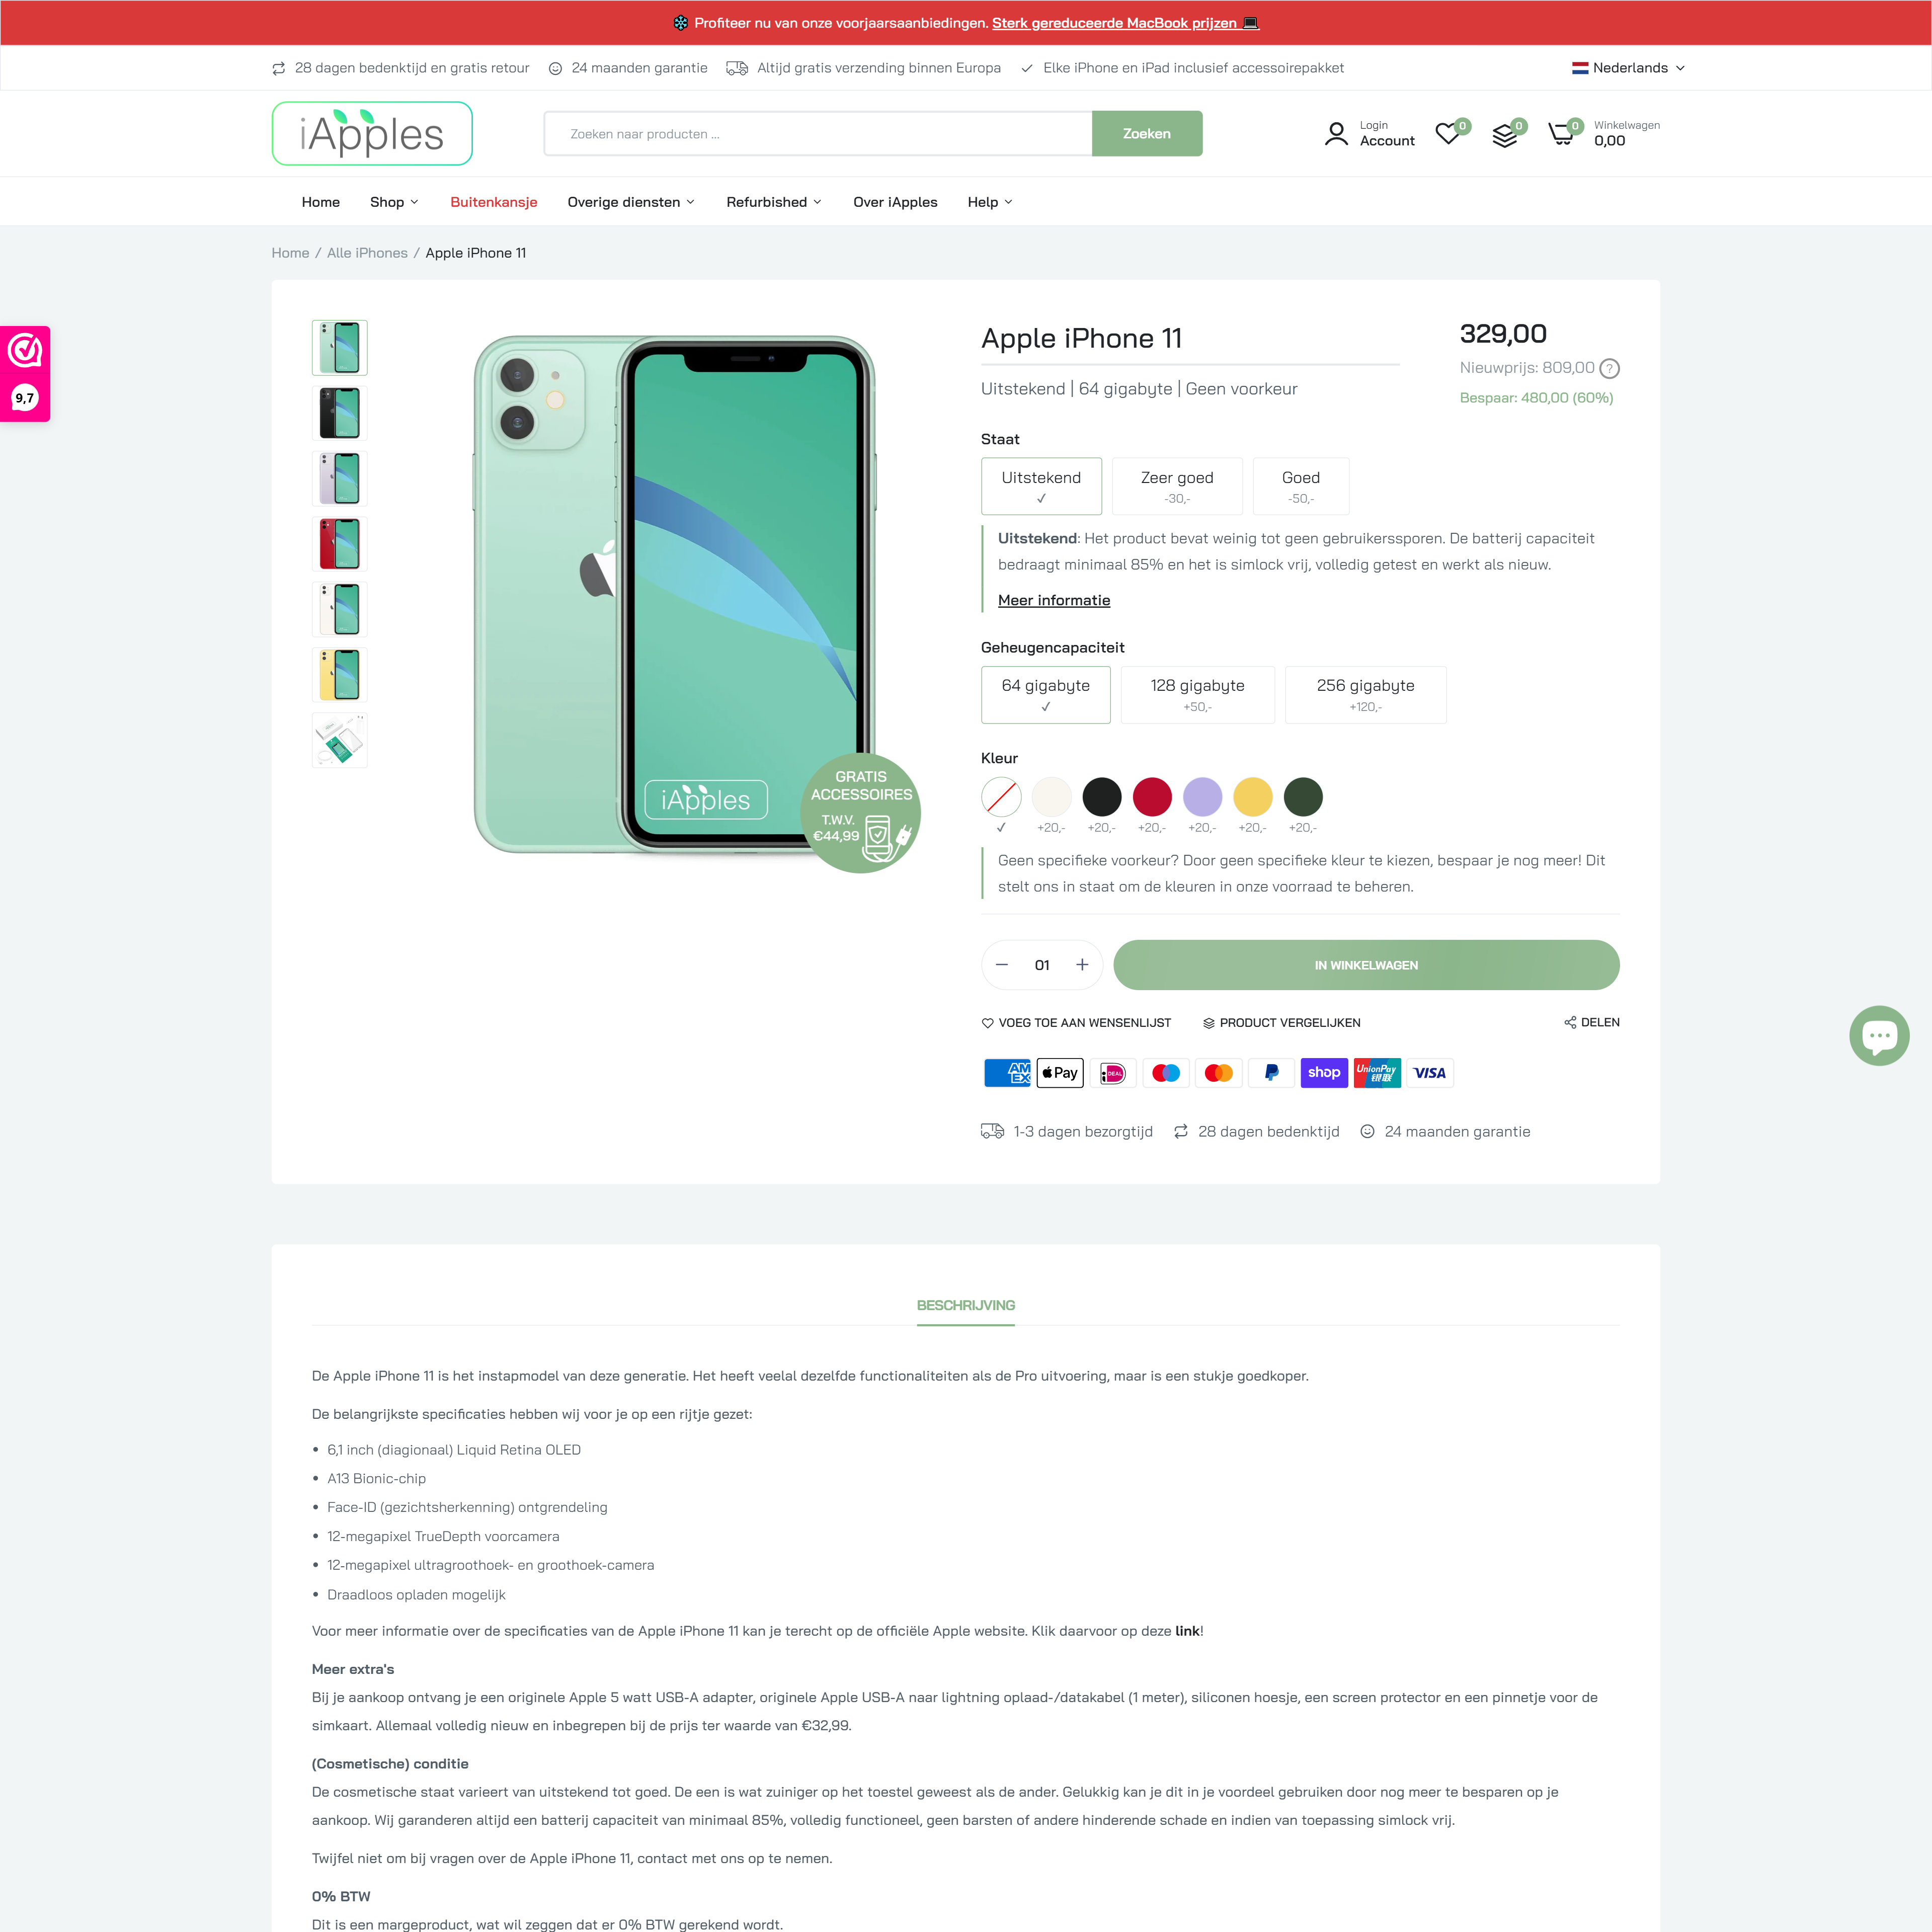The image size is (1932, 1932).
Task: Expand the Refurbished menu
Action: click(774, 202)
